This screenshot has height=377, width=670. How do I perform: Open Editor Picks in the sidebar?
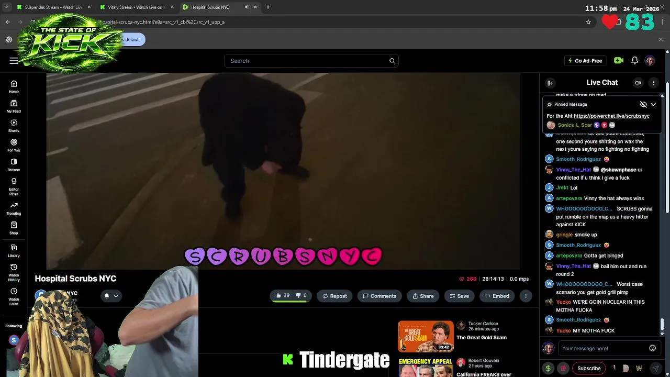14,186
